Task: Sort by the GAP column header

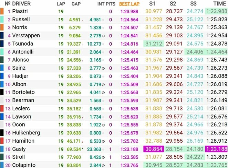Action: pos(76,4)
